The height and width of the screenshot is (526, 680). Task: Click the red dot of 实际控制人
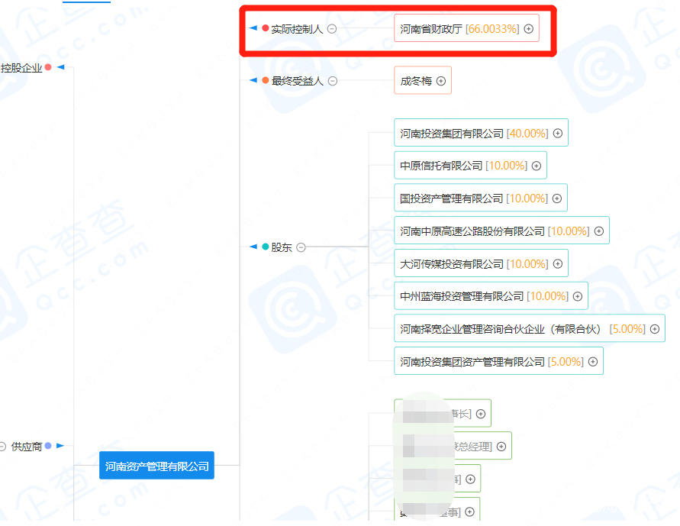click(x=266, y=28)
